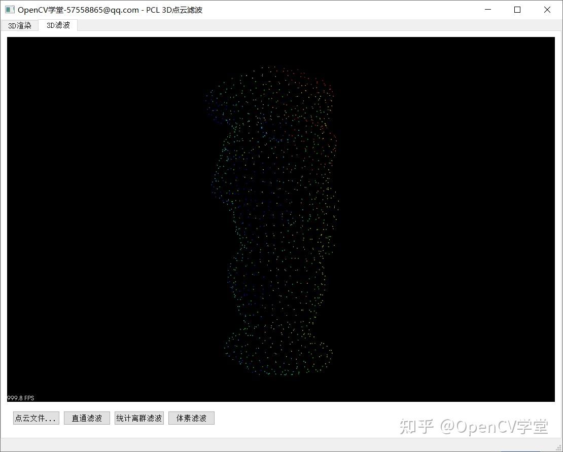Run statistical outlier removal using 统计离群滤波
The width and height of the screenshot is (563, 452).
pos(139,418)
